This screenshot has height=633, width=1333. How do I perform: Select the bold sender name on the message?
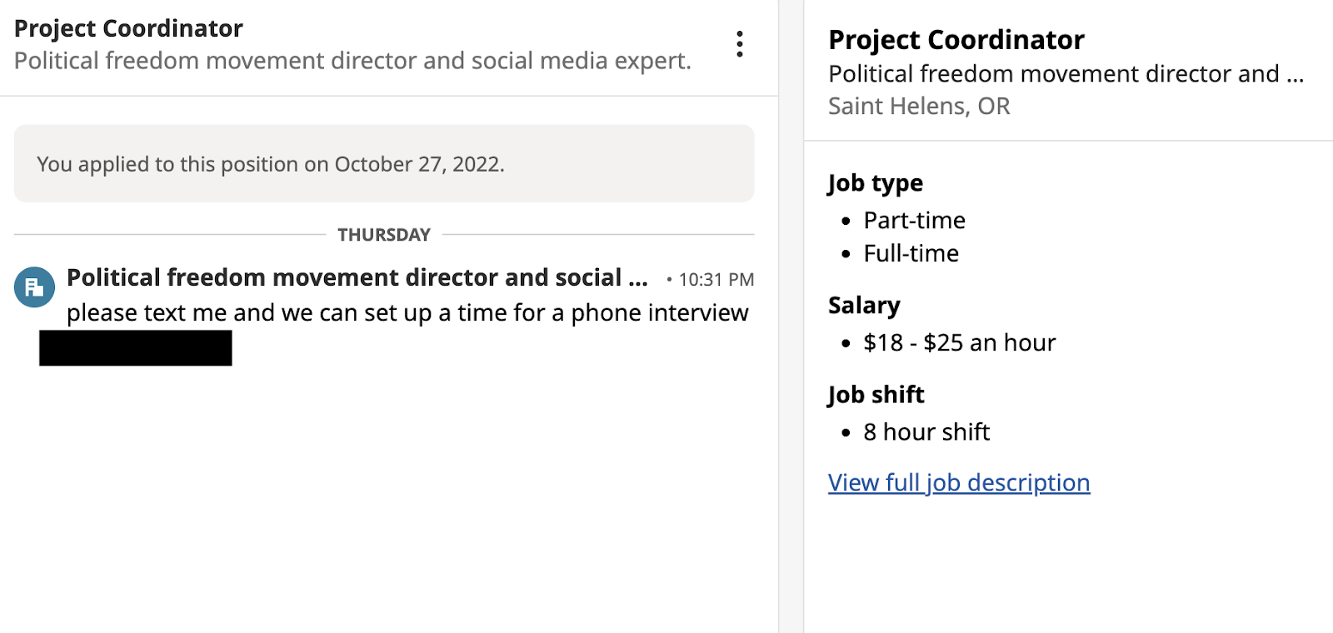(357, 277)
